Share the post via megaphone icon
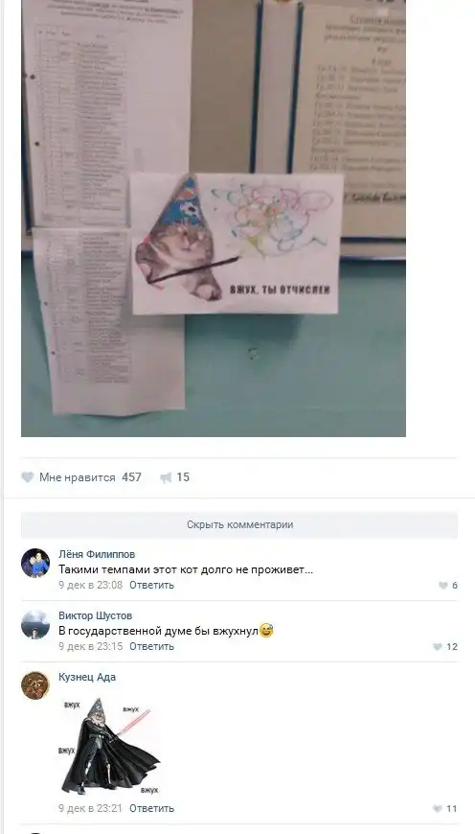The height and width of the screenshot is (834, 475). (x=167, y=477)
